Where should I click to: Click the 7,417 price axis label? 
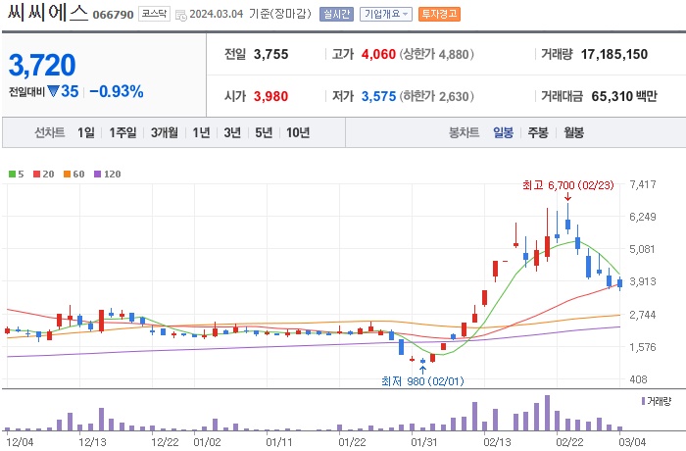pos(643,184)
